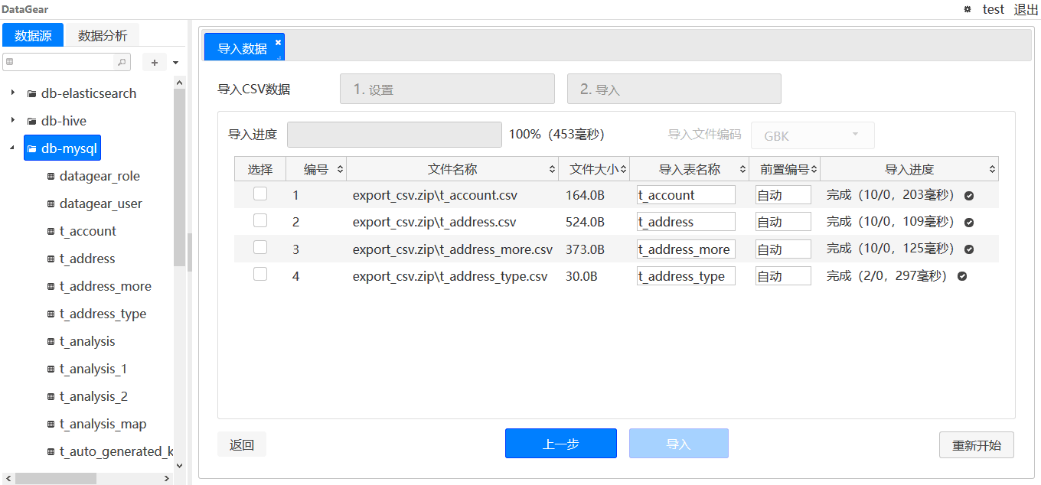Click the 自动 input field in t_account row

(x=782, y=194)
